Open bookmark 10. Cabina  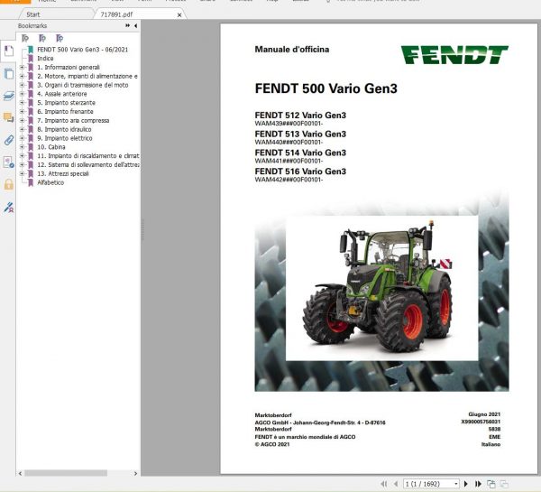[51, 147]
